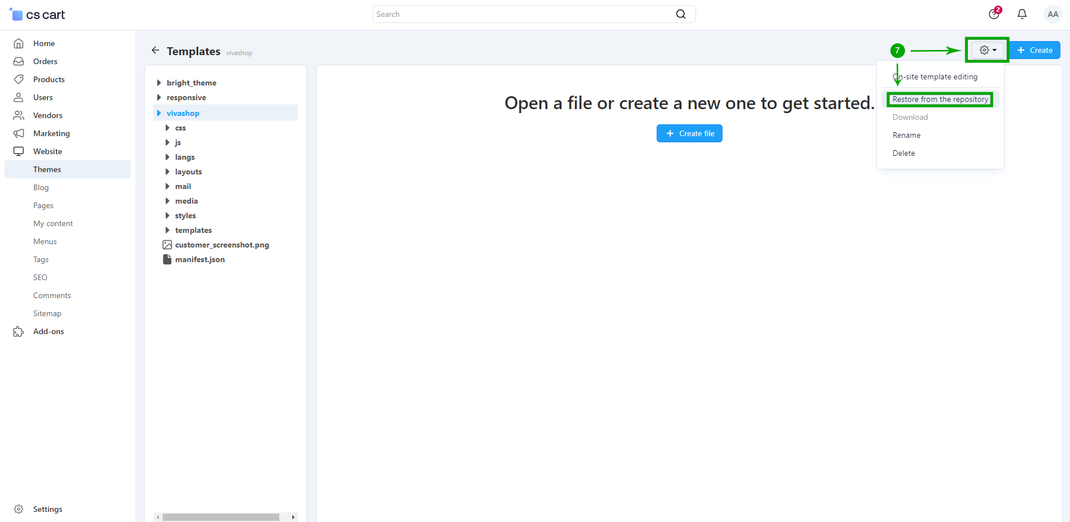Click the back arrow beside Templates
Screen dimensions: 1070x522
click(155, 51)
